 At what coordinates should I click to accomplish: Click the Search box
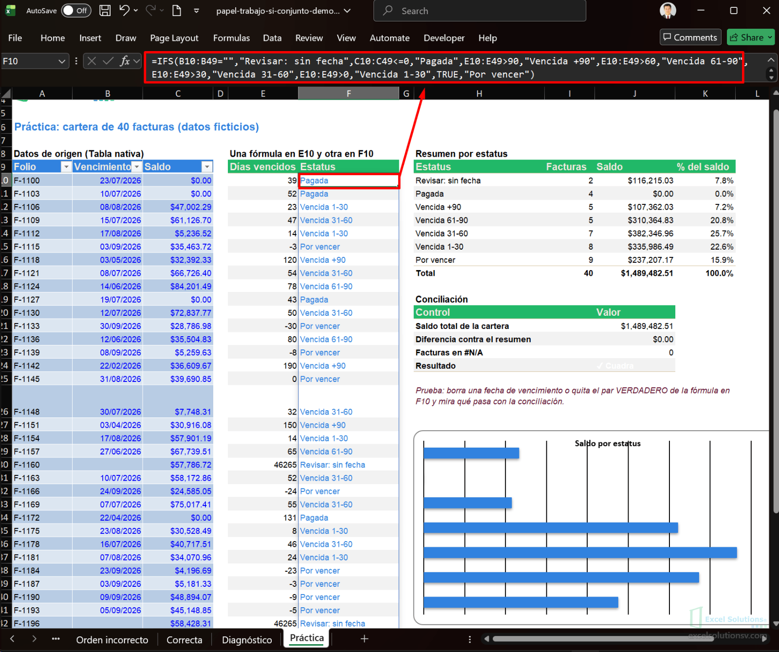coord(480,11)
